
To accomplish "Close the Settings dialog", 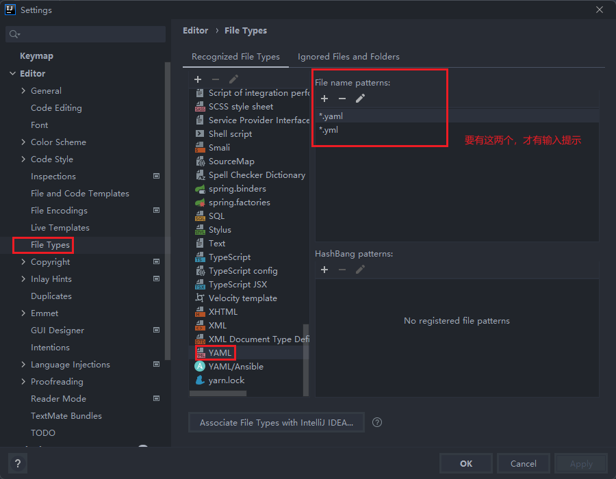I will (x=600, y=10).
